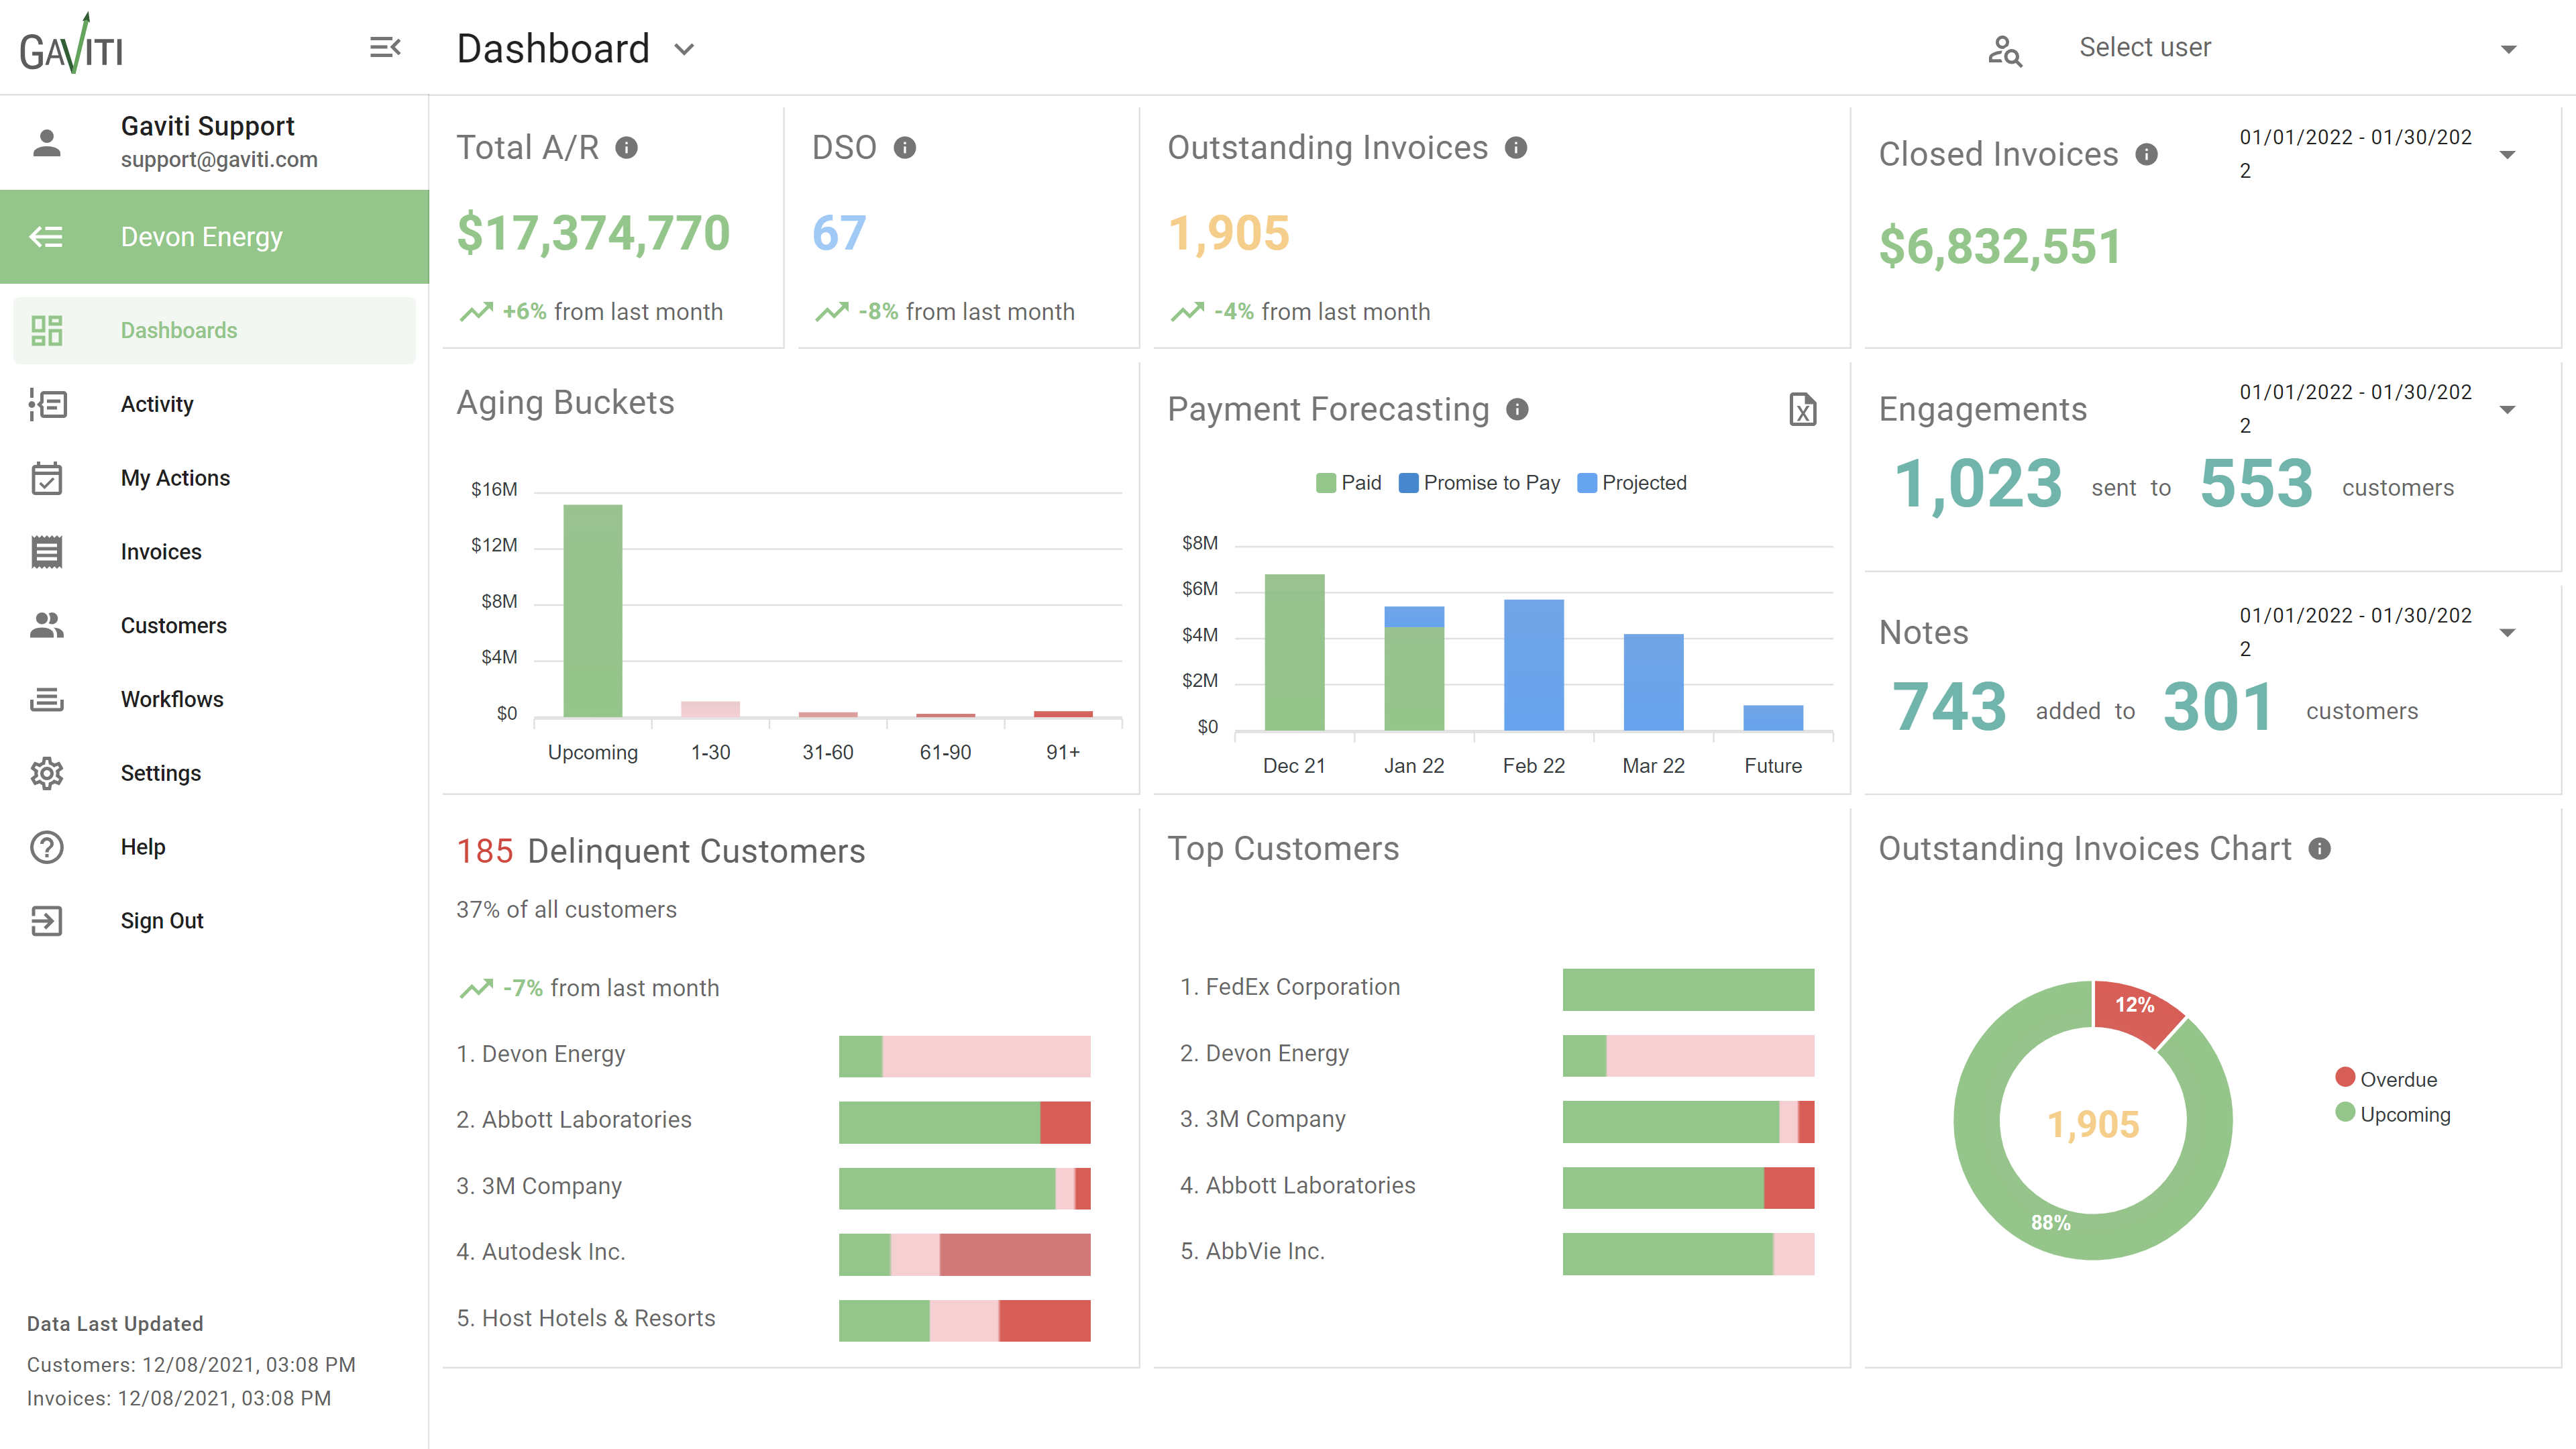2576x1449 pixels.
Task: Expand the Dashboard title dropdown
Action: [684, 49]
